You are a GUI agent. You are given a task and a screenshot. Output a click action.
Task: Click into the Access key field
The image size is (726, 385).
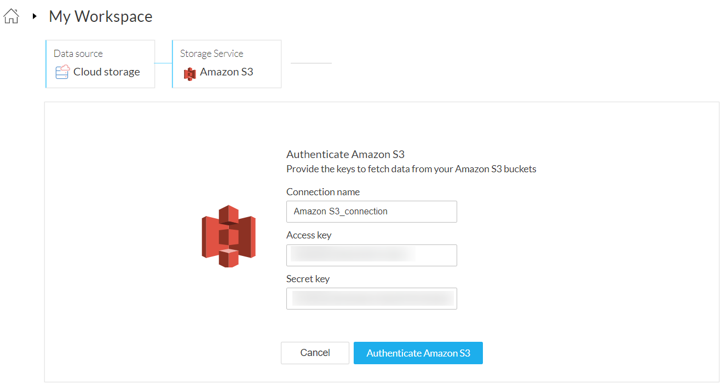[x=371, y=255]
